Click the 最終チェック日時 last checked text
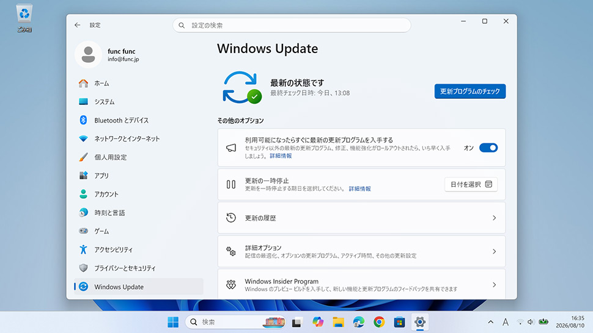593x333 pixels. [x=310, y=93]
